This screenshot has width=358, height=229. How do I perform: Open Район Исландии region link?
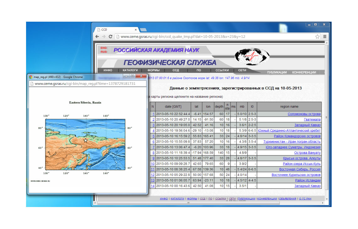(308, 180)
